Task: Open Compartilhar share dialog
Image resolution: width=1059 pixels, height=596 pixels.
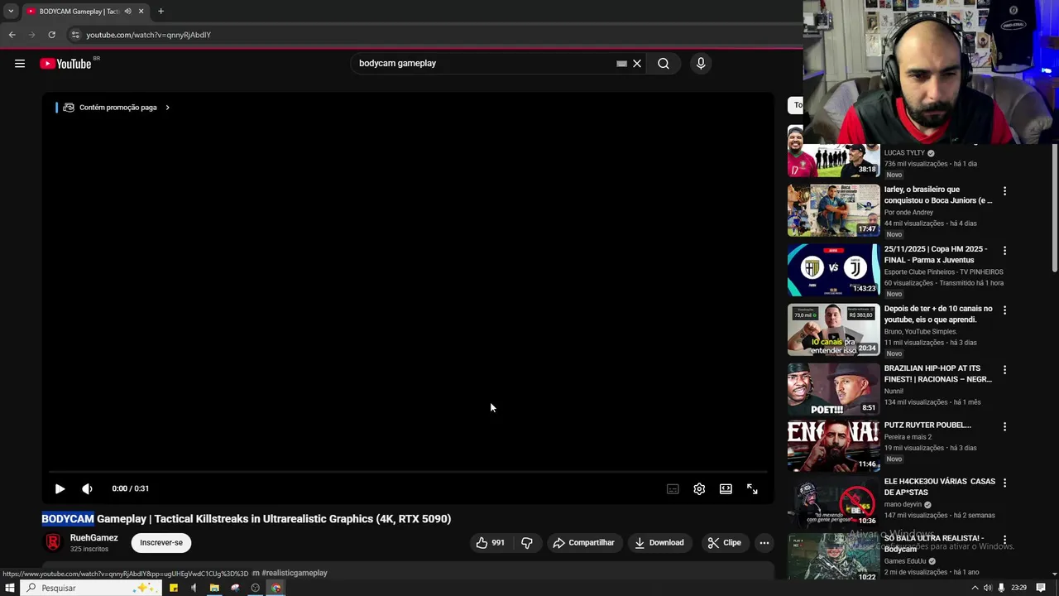Action: coord(583,543)
